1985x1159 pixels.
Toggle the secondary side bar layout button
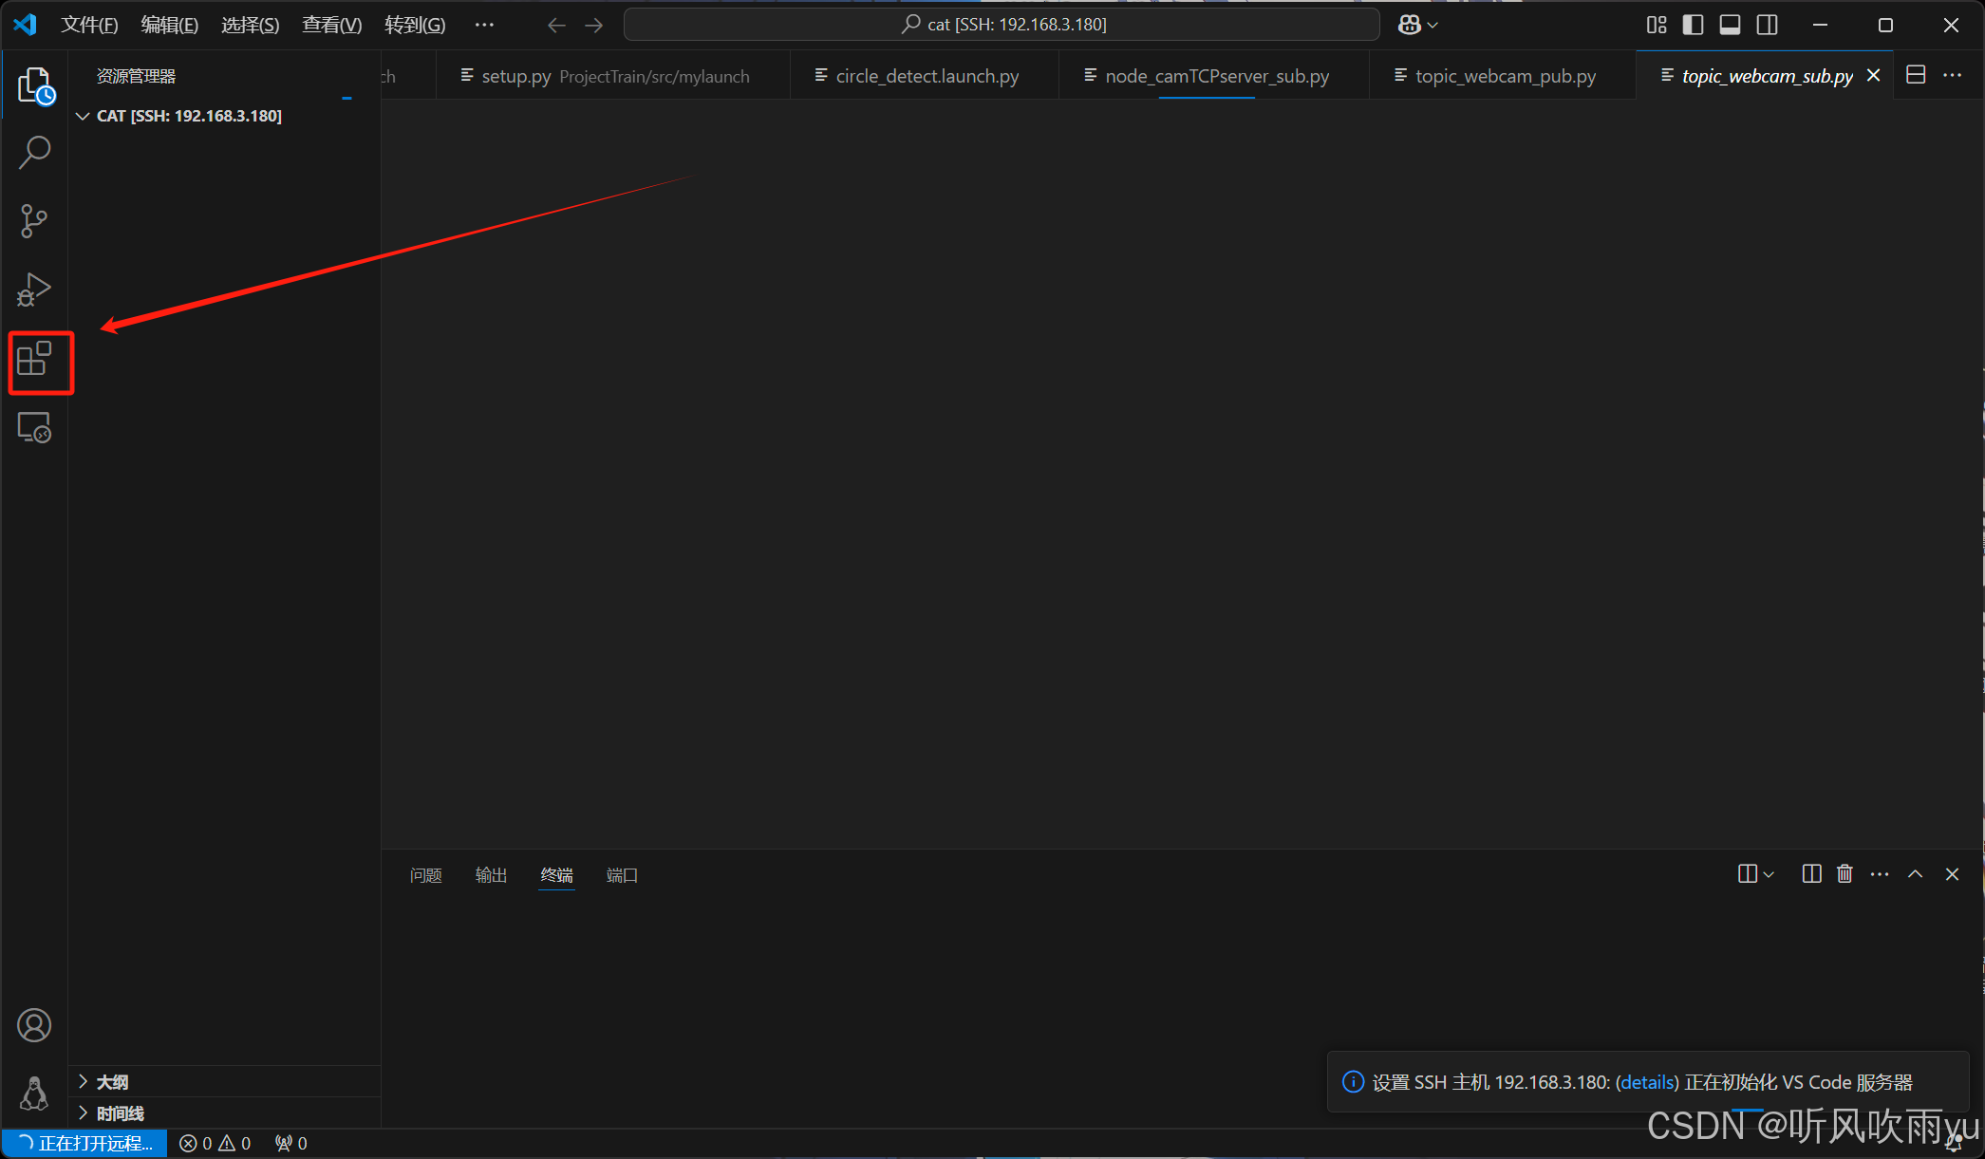1767,25
